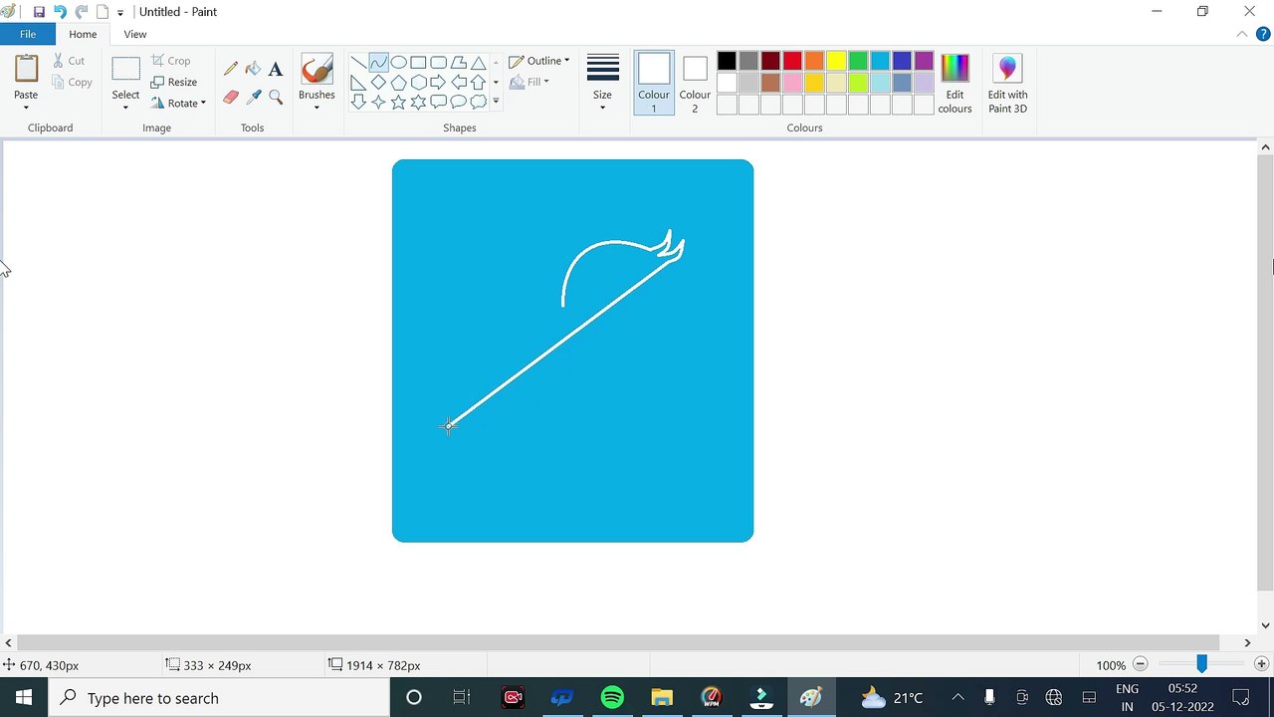Click the horizontal scrollbar

[618, 643]
